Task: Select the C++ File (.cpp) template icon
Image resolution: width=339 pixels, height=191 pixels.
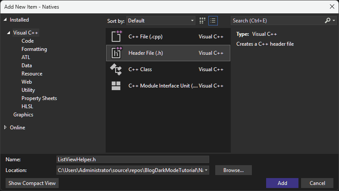Action: click(x=116, y=36)
